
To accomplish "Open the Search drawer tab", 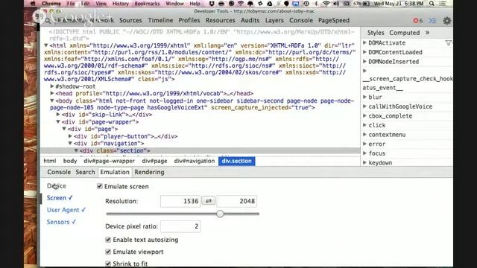I will tap(85, 172).
